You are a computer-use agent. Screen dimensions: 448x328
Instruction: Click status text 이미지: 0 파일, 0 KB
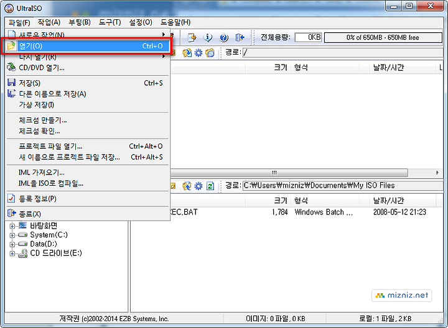[x=276, y=319]
